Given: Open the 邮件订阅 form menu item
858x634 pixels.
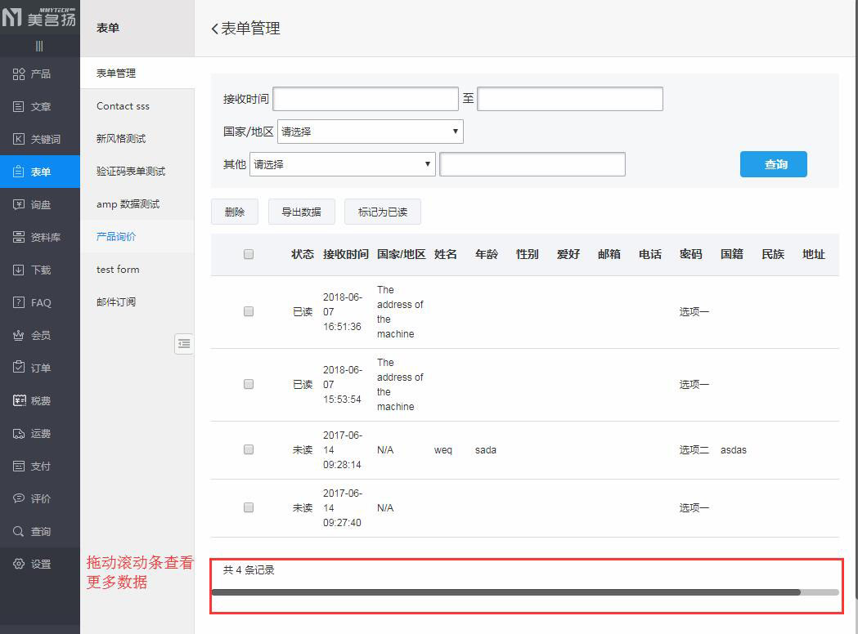Looking at the screenshot, I should pyautogui.click(x=116, y=302).
